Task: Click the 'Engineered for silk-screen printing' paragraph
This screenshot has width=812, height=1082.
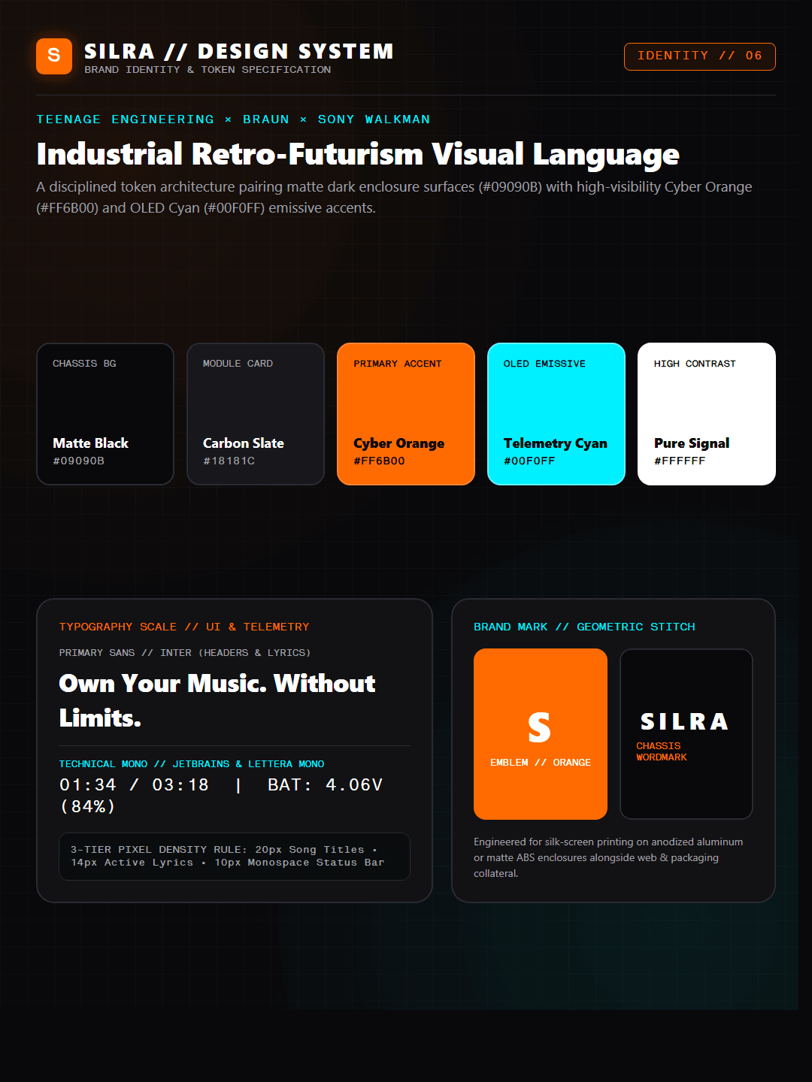Action: point(608,857)
